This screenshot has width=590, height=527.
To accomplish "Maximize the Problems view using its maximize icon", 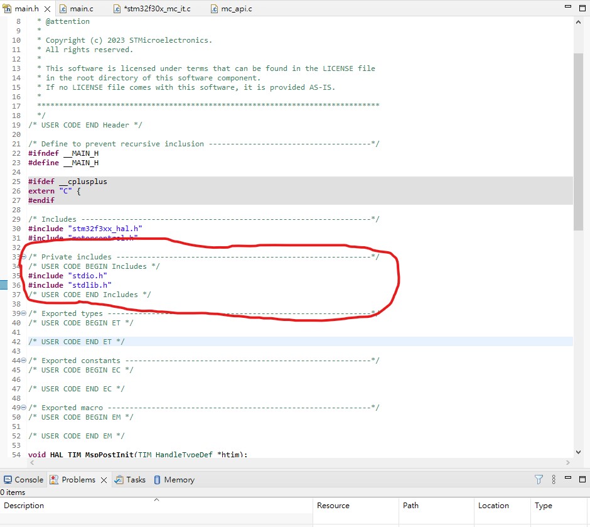I will tap(582, 479).
